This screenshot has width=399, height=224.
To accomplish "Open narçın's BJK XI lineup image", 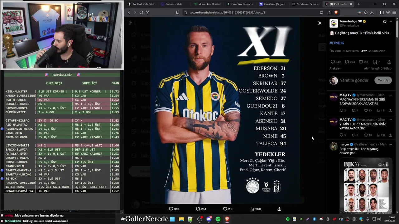I will 366,185.
